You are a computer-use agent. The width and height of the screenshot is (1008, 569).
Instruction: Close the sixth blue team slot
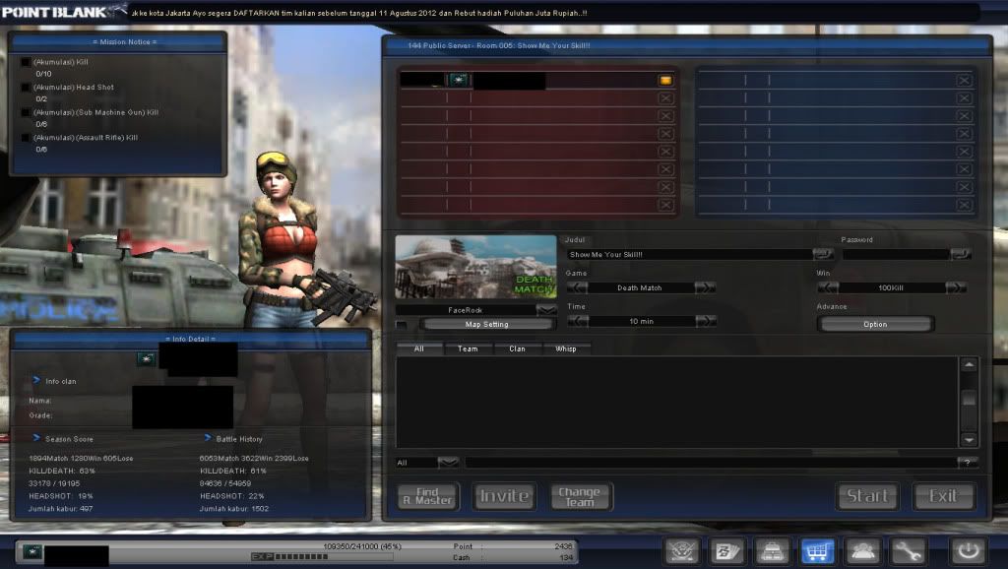pyautogui.click(x=964, y=169)
